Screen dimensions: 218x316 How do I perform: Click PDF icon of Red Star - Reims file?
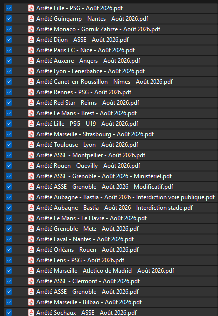31,102
